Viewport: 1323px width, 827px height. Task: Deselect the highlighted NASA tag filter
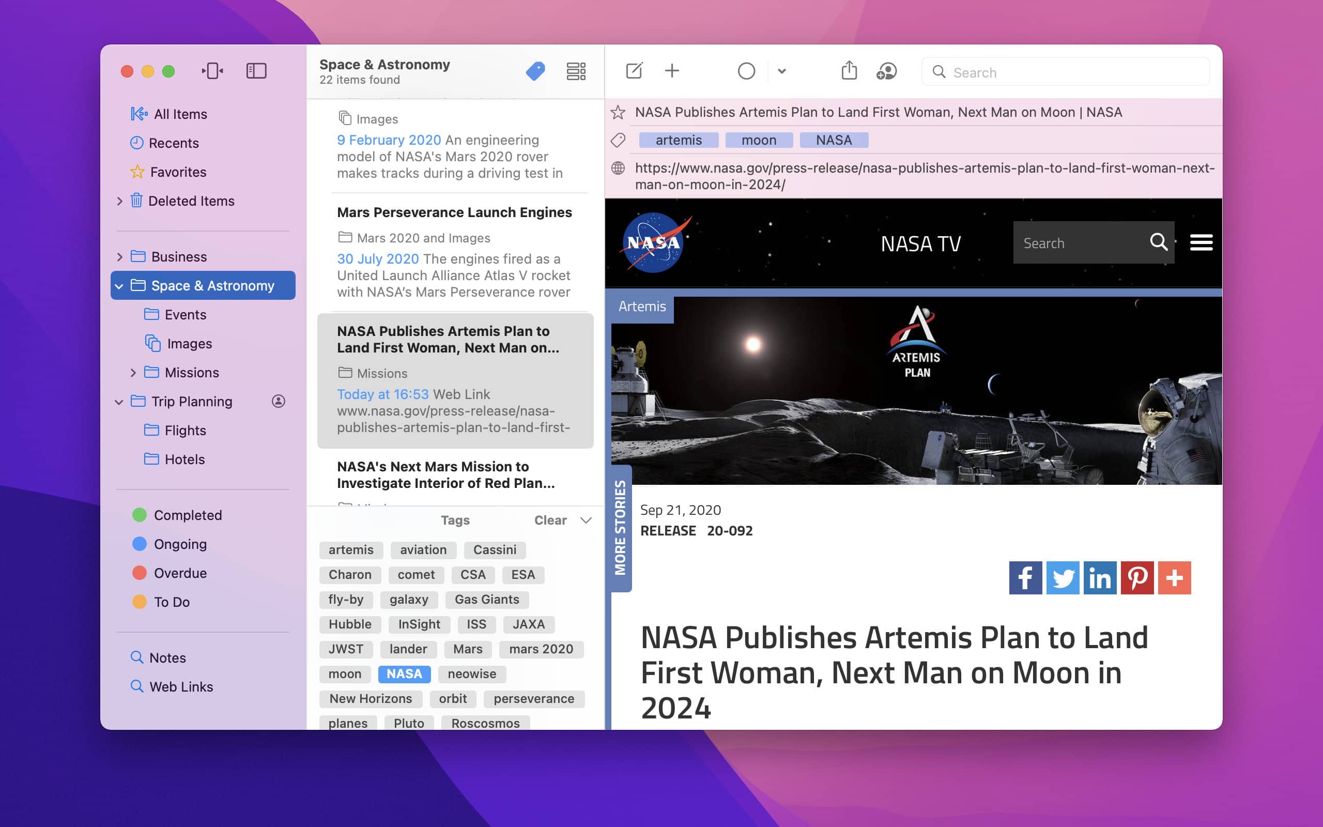[x=404, y=674]
